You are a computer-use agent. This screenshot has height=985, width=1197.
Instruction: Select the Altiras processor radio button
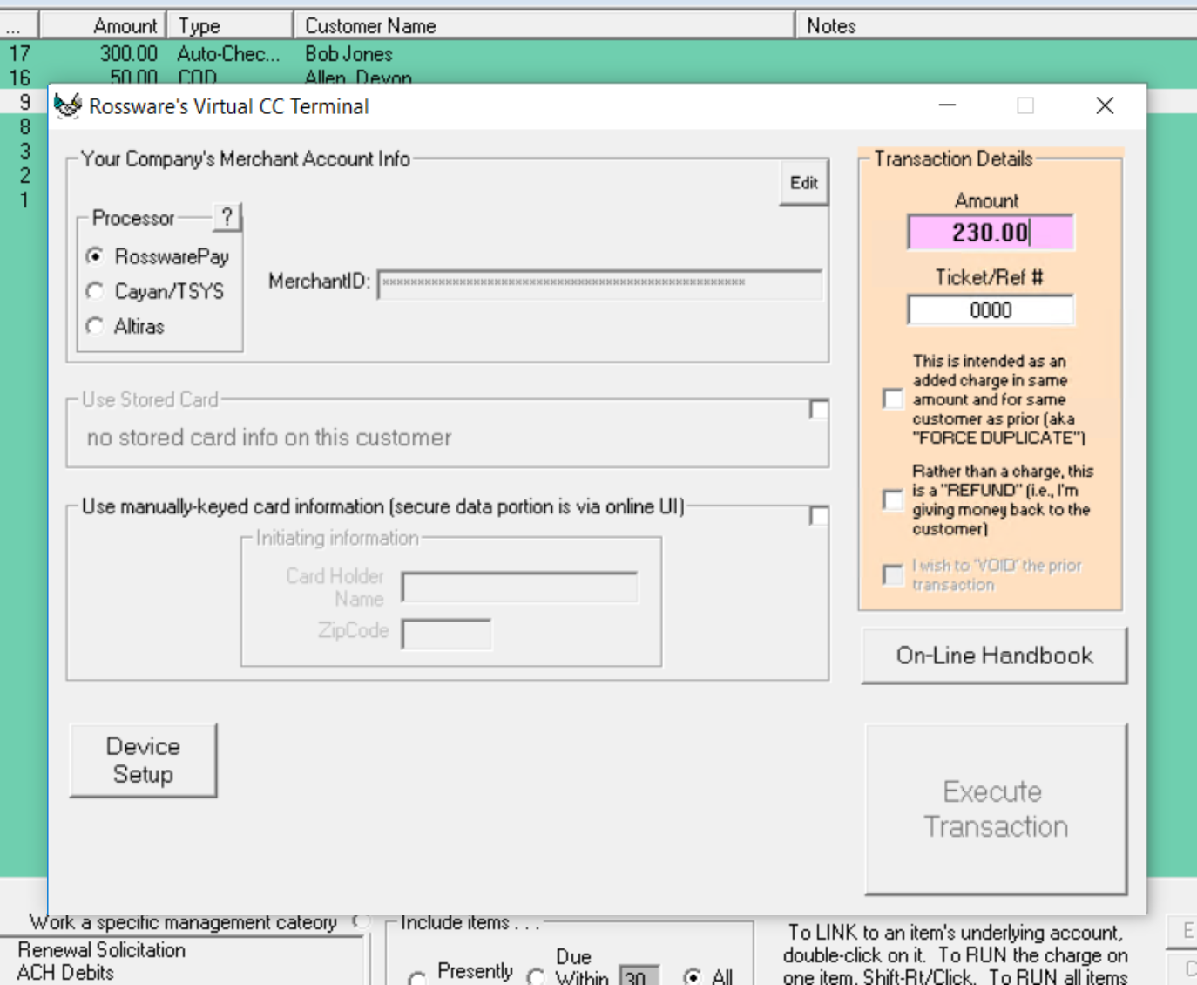point(96,326)
